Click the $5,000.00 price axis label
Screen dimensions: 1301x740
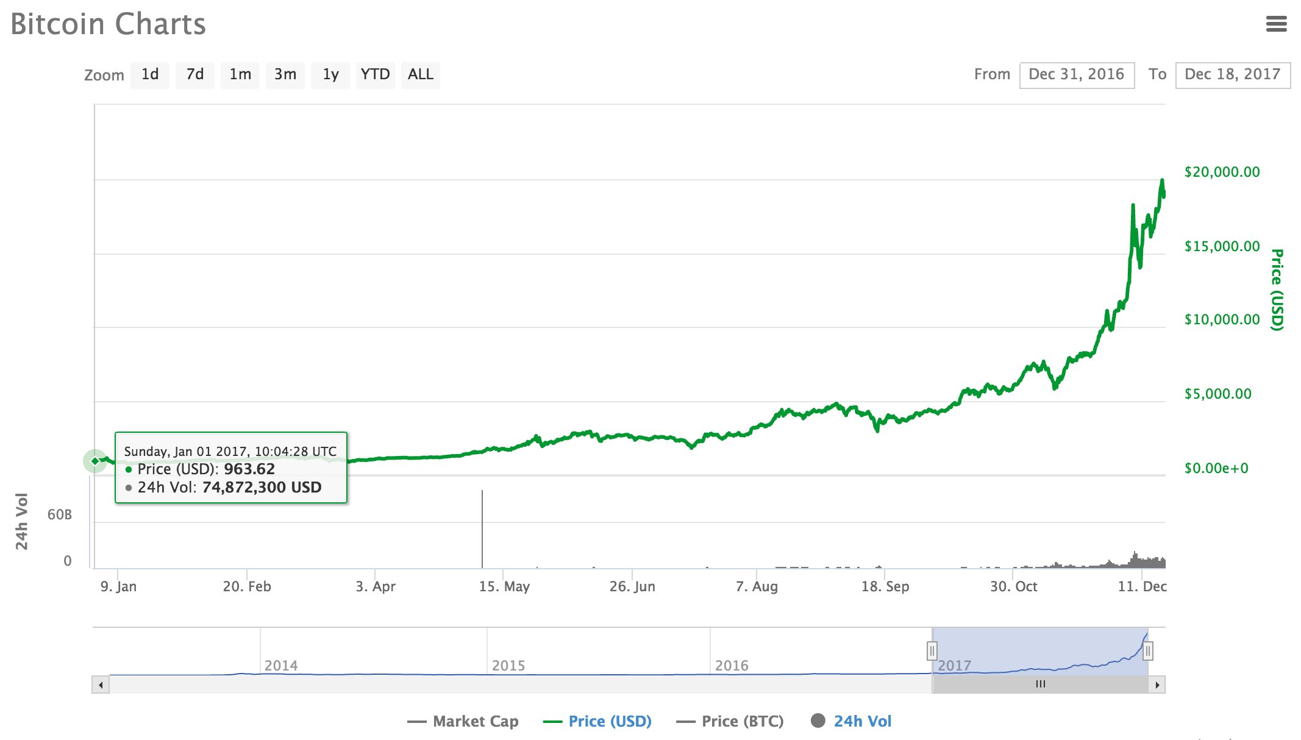coord(1217,394)
